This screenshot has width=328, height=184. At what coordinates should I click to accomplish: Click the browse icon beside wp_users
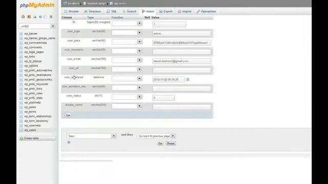pyautogui.click(x=21, y=130)
